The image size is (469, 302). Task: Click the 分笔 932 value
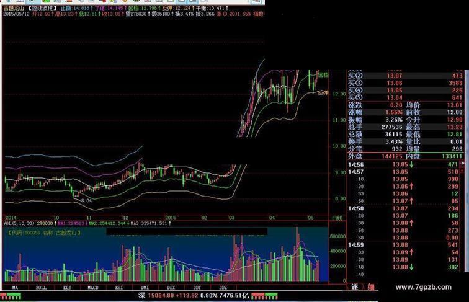[x=397, y=149]
